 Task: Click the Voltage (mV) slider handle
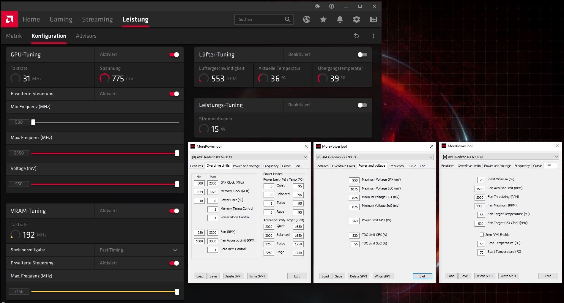177,184
